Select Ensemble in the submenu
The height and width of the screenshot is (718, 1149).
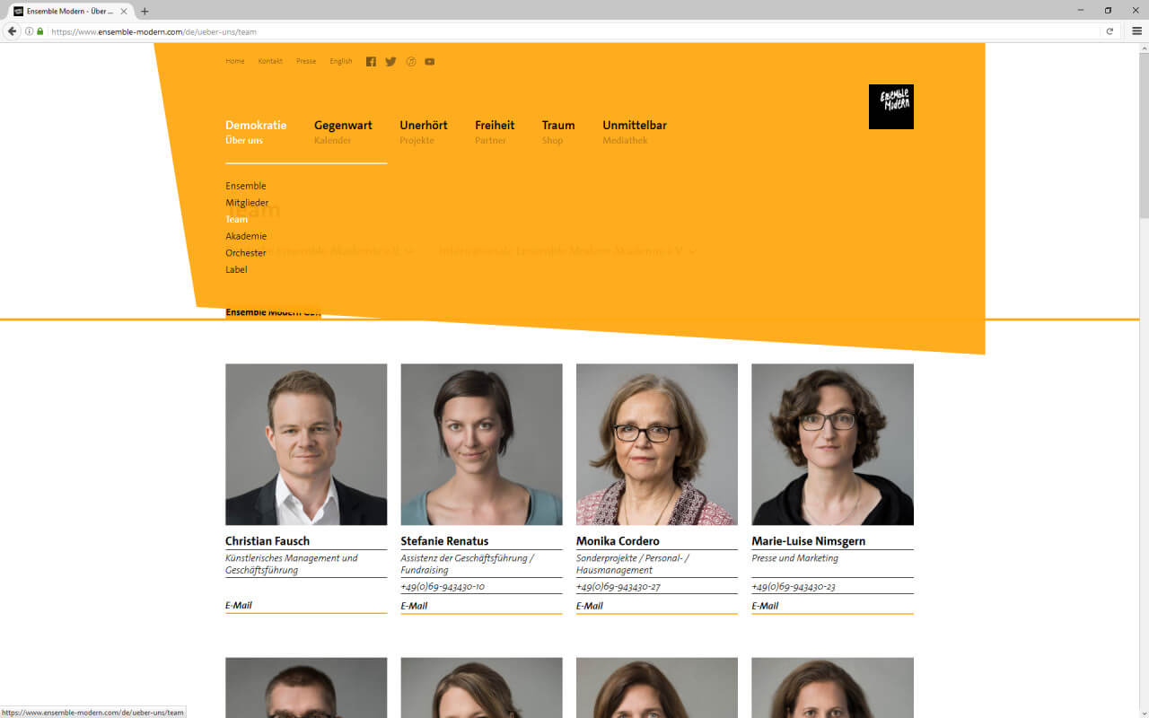(x=246, y=186)
